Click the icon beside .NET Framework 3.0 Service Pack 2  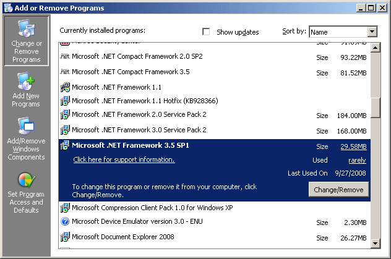pyautogui.click(x=65, y=130)
